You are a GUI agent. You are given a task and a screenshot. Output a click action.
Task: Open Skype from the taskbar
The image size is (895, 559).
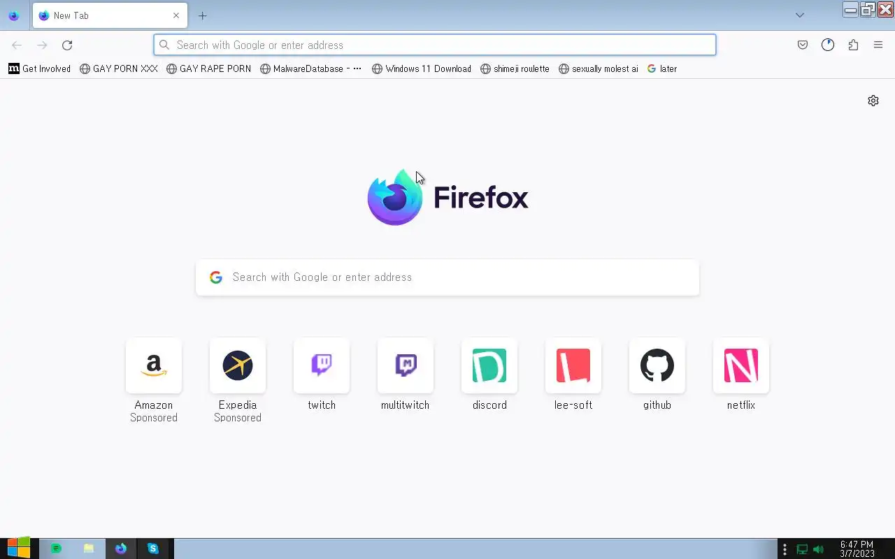(x=153, y=549)
